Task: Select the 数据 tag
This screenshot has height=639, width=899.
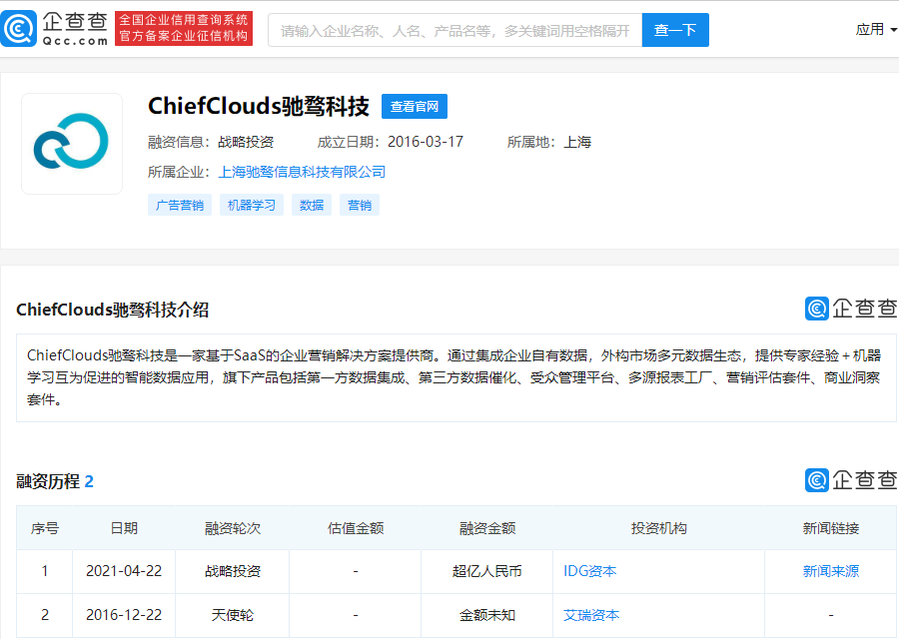Action: (312, 205)
